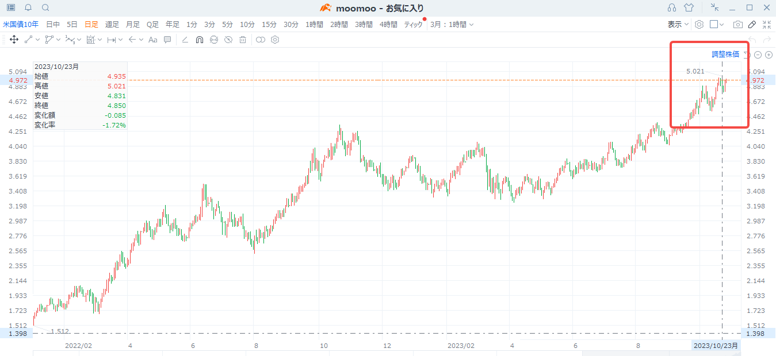Image resolution: width=776 pixels, height=356 pixels.
Task: Select the Aa text annotation tool
Action: (152, 40)
